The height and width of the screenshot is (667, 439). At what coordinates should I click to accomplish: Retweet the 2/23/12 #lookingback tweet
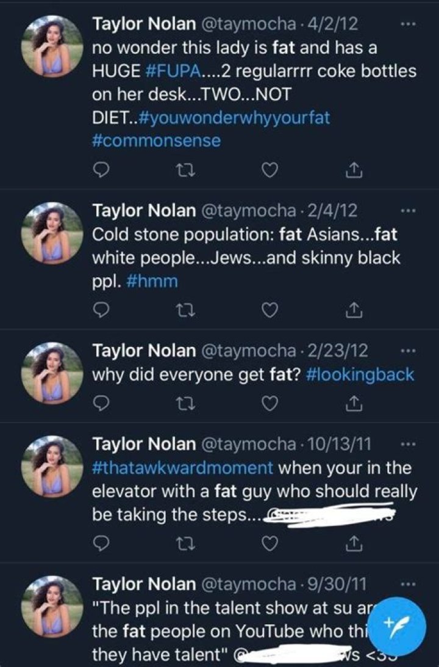(183, 403)
